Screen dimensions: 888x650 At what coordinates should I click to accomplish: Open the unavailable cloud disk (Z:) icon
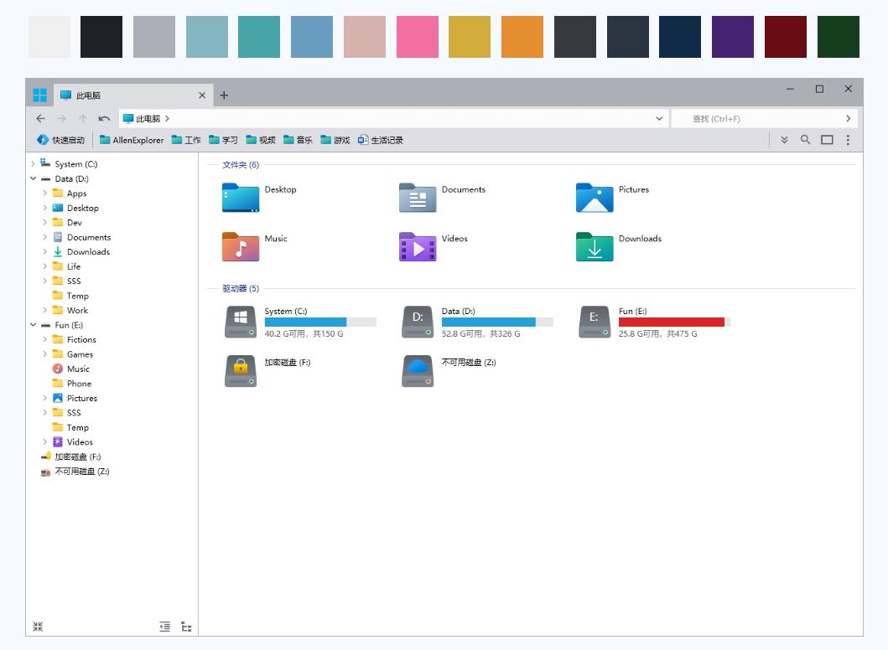418,371
